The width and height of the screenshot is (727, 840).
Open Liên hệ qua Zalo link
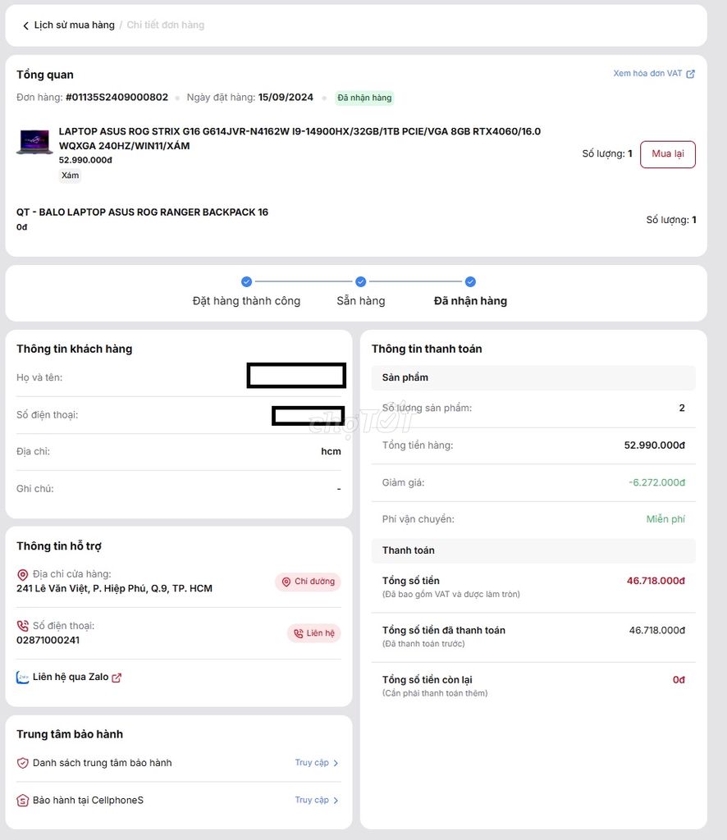coord(71,677)
